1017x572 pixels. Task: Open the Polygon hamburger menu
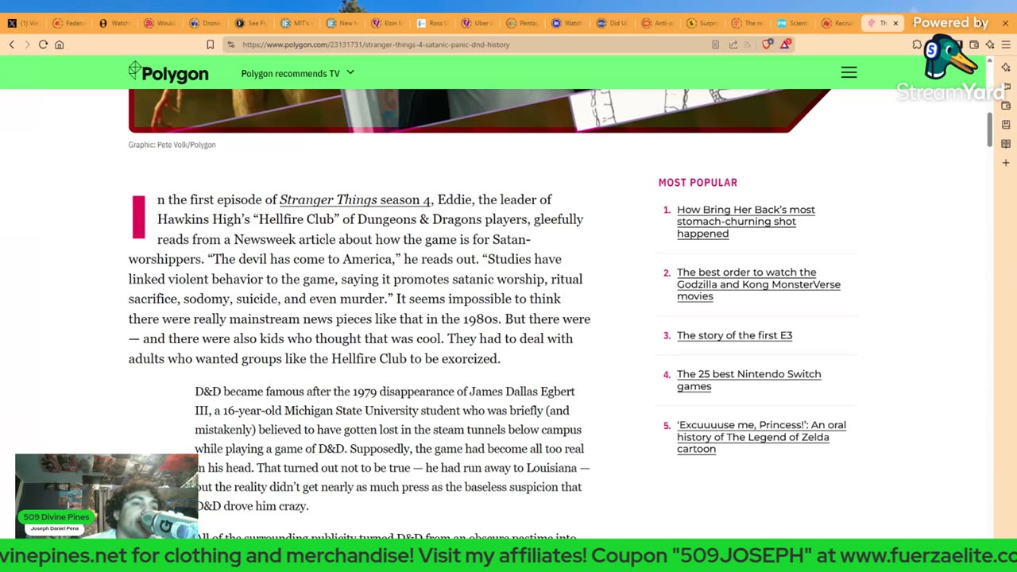tap(849, 73)
